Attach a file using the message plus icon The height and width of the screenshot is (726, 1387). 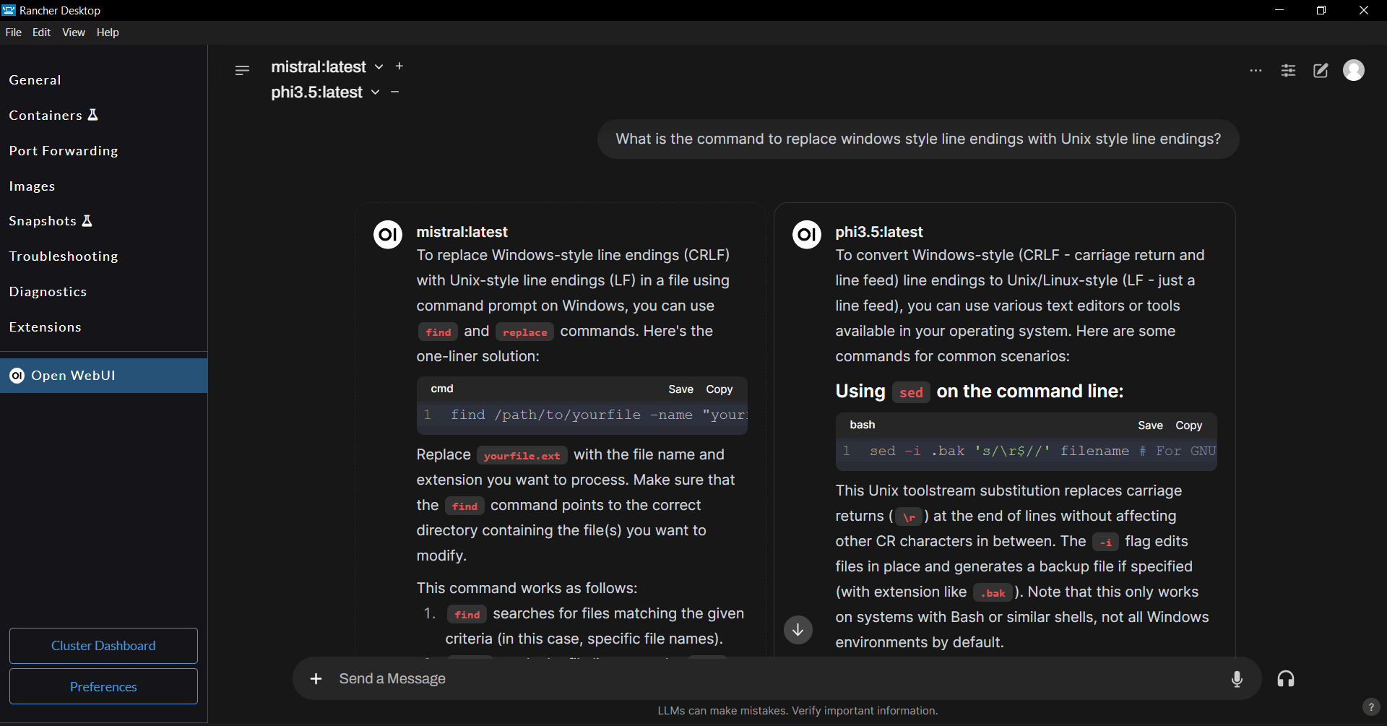(316, 678)
